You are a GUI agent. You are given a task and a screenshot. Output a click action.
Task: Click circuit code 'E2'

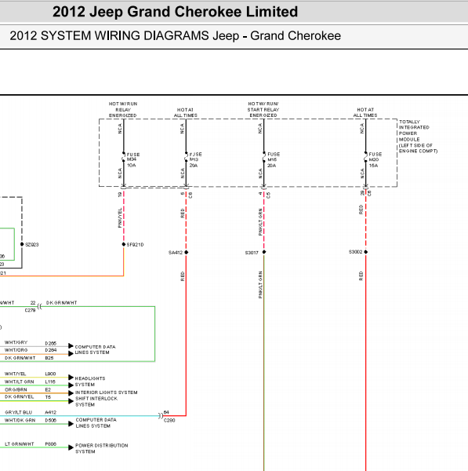pos(48,389)
